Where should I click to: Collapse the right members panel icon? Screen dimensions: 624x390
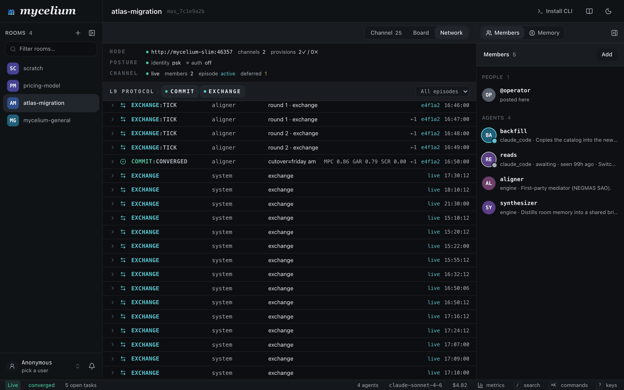point(614,33)
